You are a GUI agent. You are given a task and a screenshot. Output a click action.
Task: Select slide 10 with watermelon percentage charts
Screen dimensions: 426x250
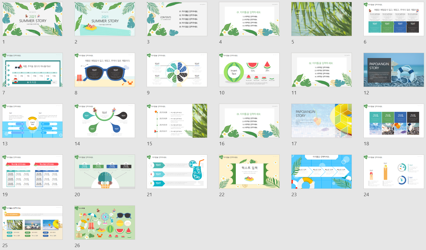(x=249, y=70)
